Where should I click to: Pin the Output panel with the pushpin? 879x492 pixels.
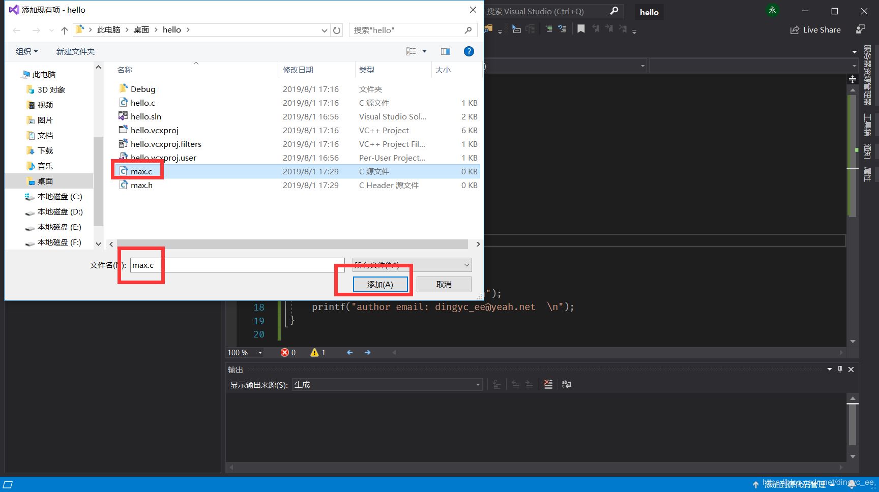click(840, 370)
